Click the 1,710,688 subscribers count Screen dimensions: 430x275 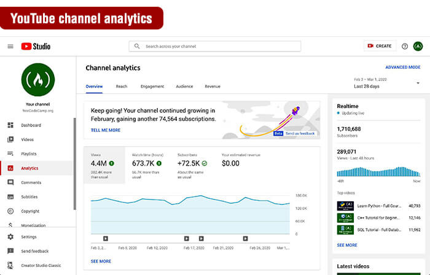349,129
